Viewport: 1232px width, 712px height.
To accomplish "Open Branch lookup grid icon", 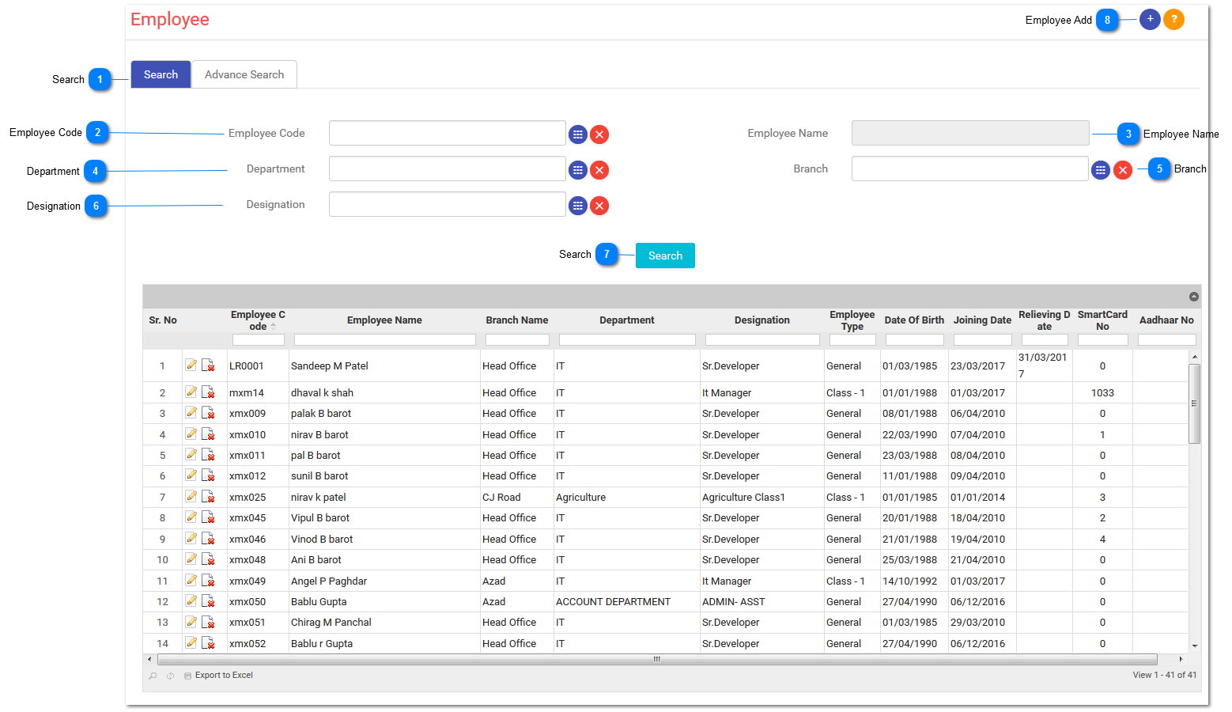I will [1101, 170].
